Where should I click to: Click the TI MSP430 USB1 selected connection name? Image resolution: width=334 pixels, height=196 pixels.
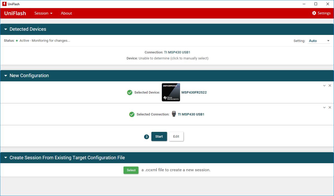pyautogui.click(x=191, y=114)
